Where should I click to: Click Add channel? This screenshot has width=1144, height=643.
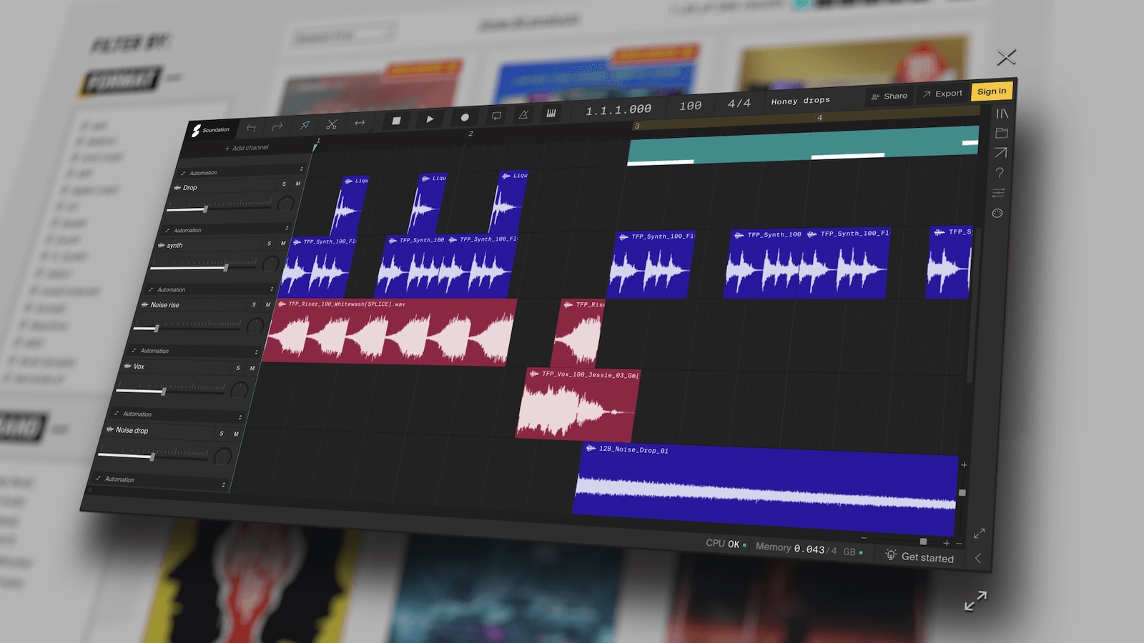pyautogui.click(x=247, y=147)
